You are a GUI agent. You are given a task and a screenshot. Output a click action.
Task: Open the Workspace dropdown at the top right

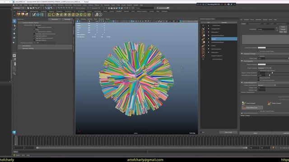[x=163, y=8]
